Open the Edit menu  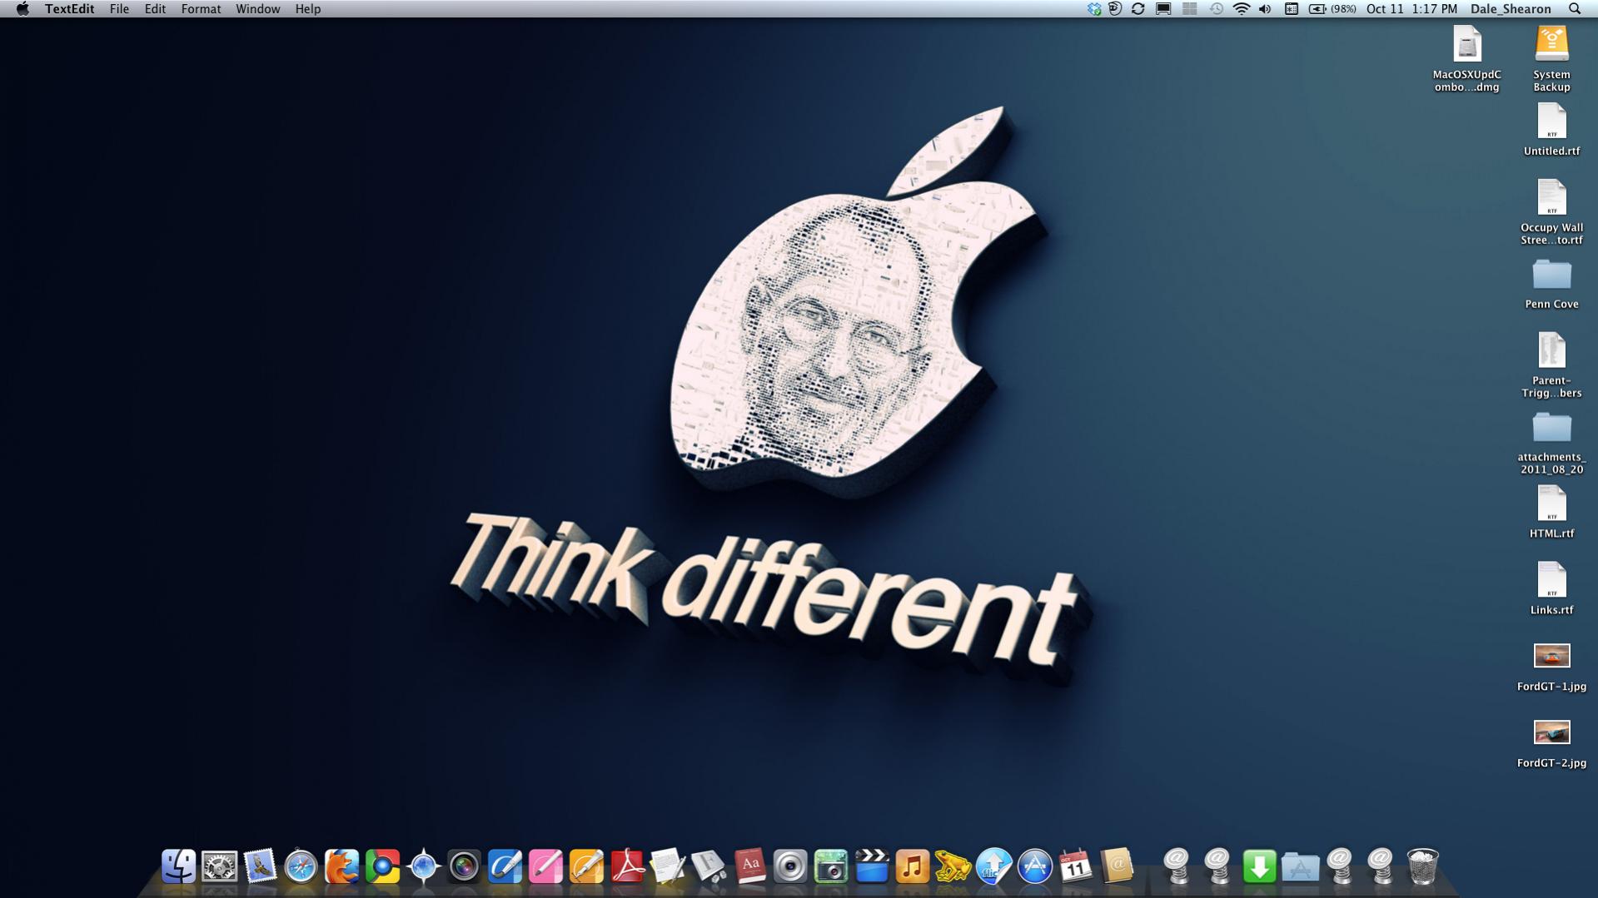tap(155, 8)
